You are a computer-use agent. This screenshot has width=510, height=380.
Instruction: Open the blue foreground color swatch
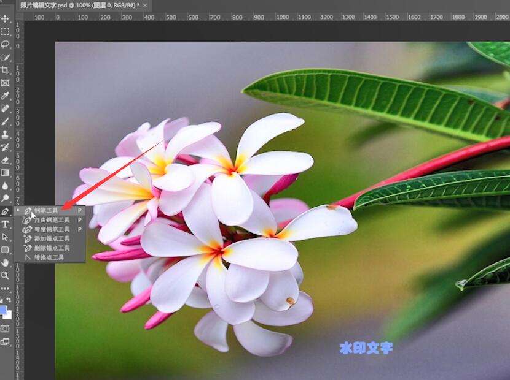click(x=2, y=310)
